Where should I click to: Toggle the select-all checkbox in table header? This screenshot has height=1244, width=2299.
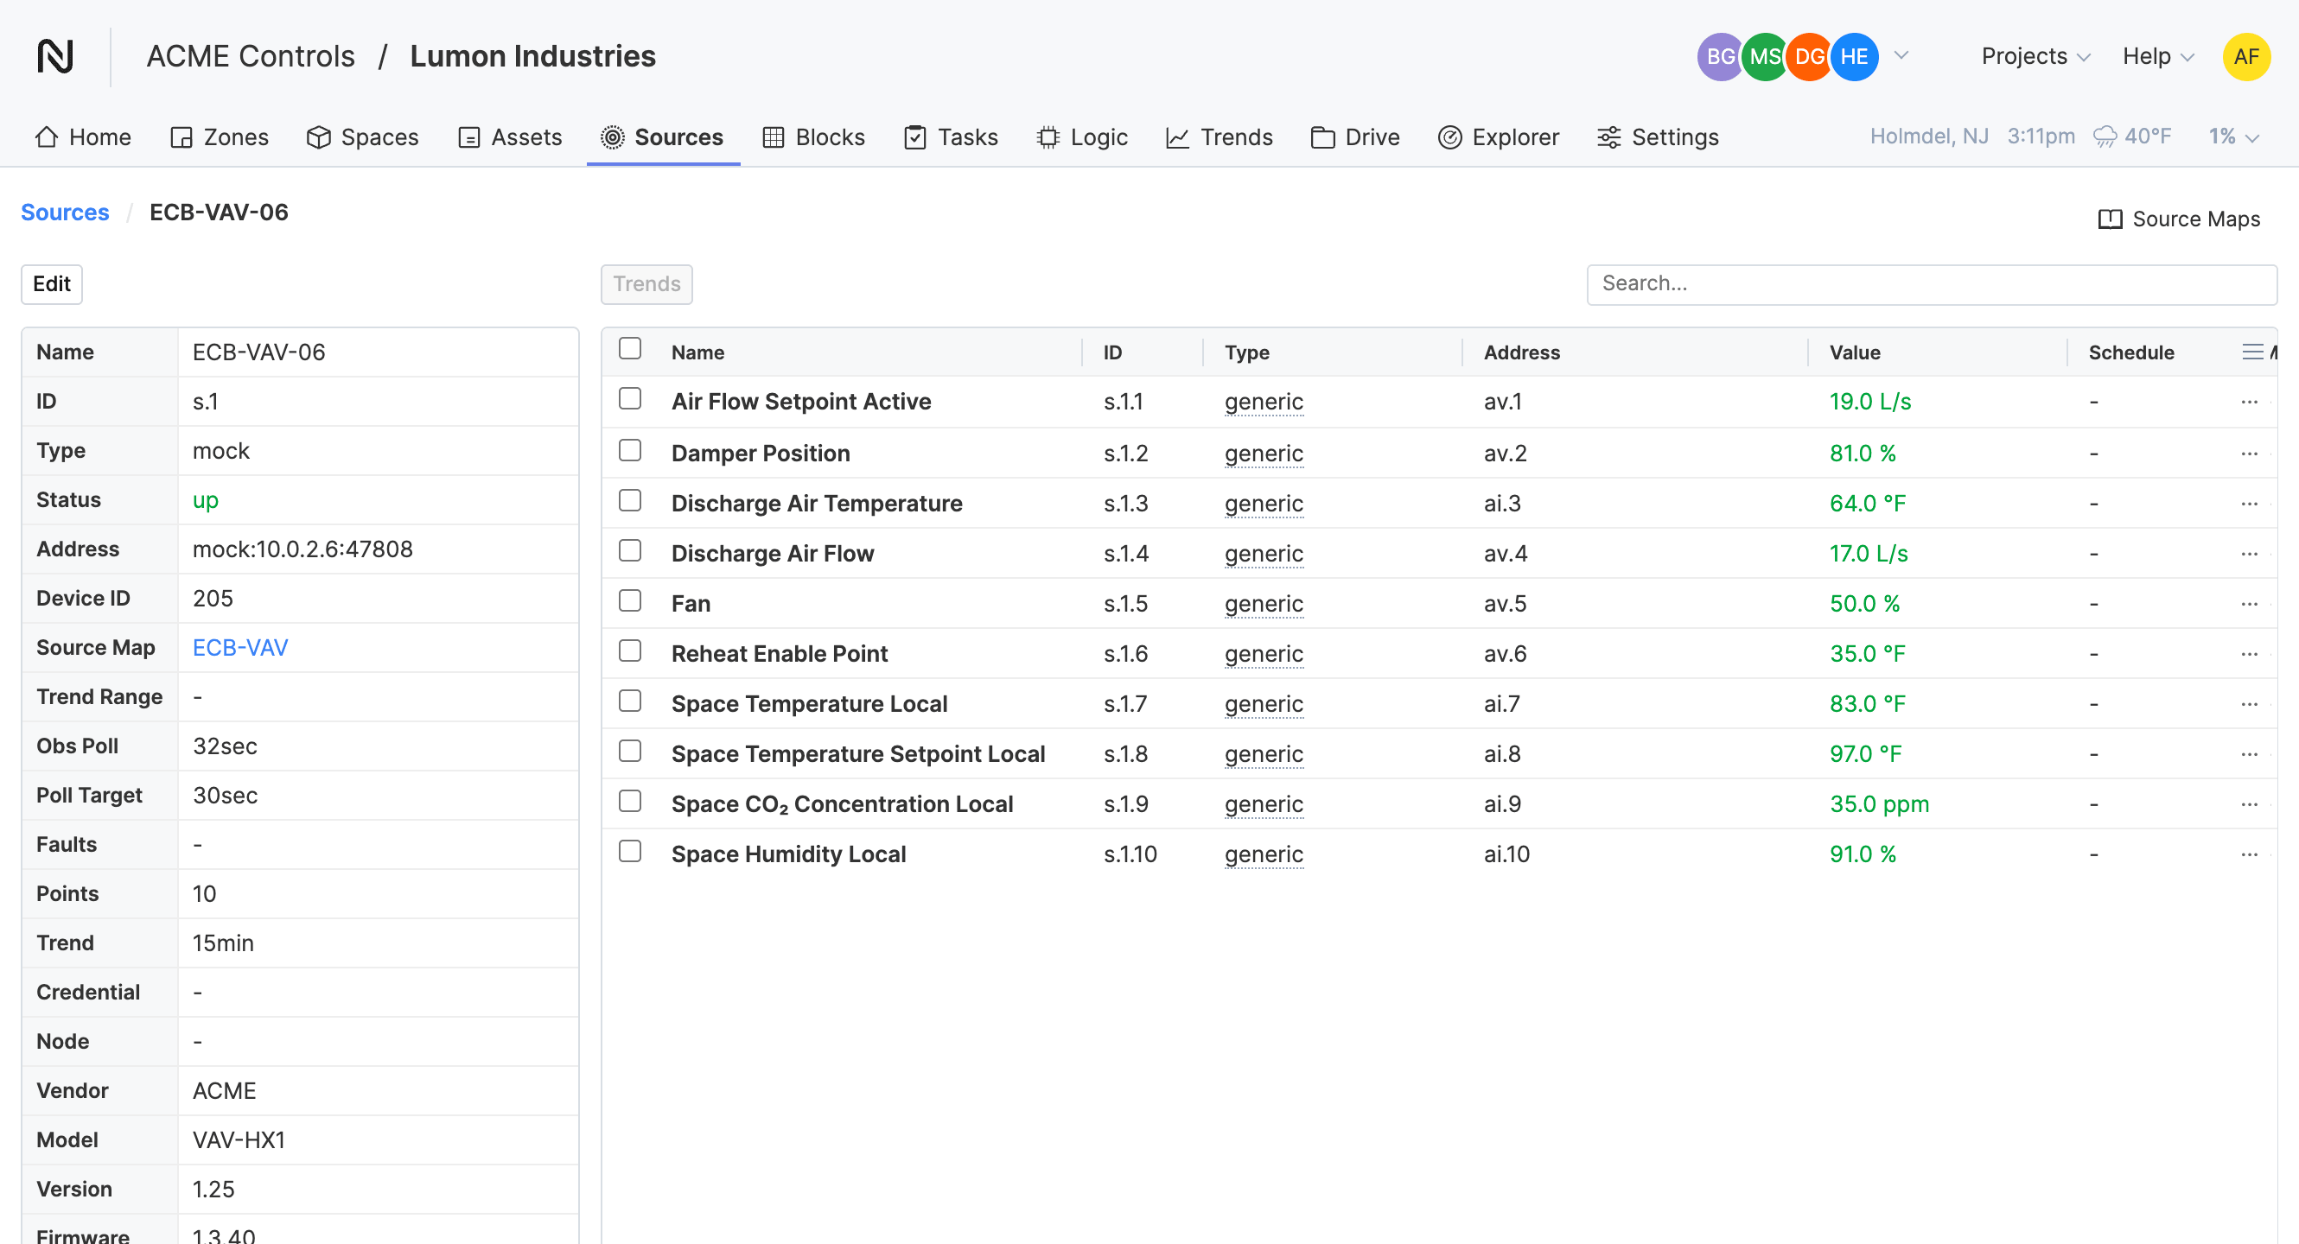tap(630, 349)
